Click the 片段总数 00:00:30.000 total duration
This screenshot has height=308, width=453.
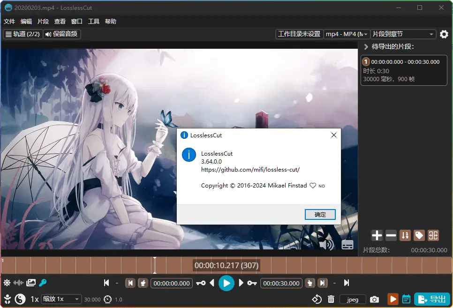tap(429, 250)
